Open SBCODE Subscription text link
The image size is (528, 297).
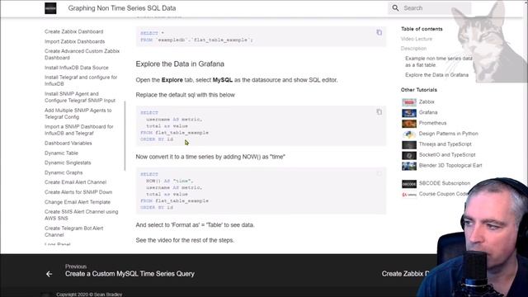coord(444,183)
